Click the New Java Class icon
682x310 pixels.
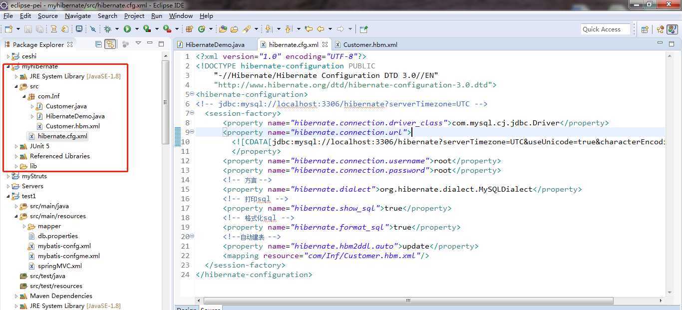pos(202,29)
